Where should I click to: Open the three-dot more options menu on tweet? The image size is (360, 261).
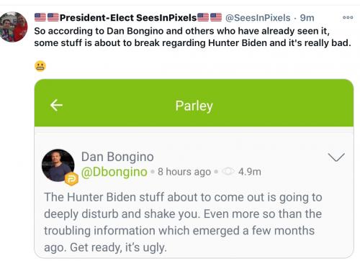348,17
